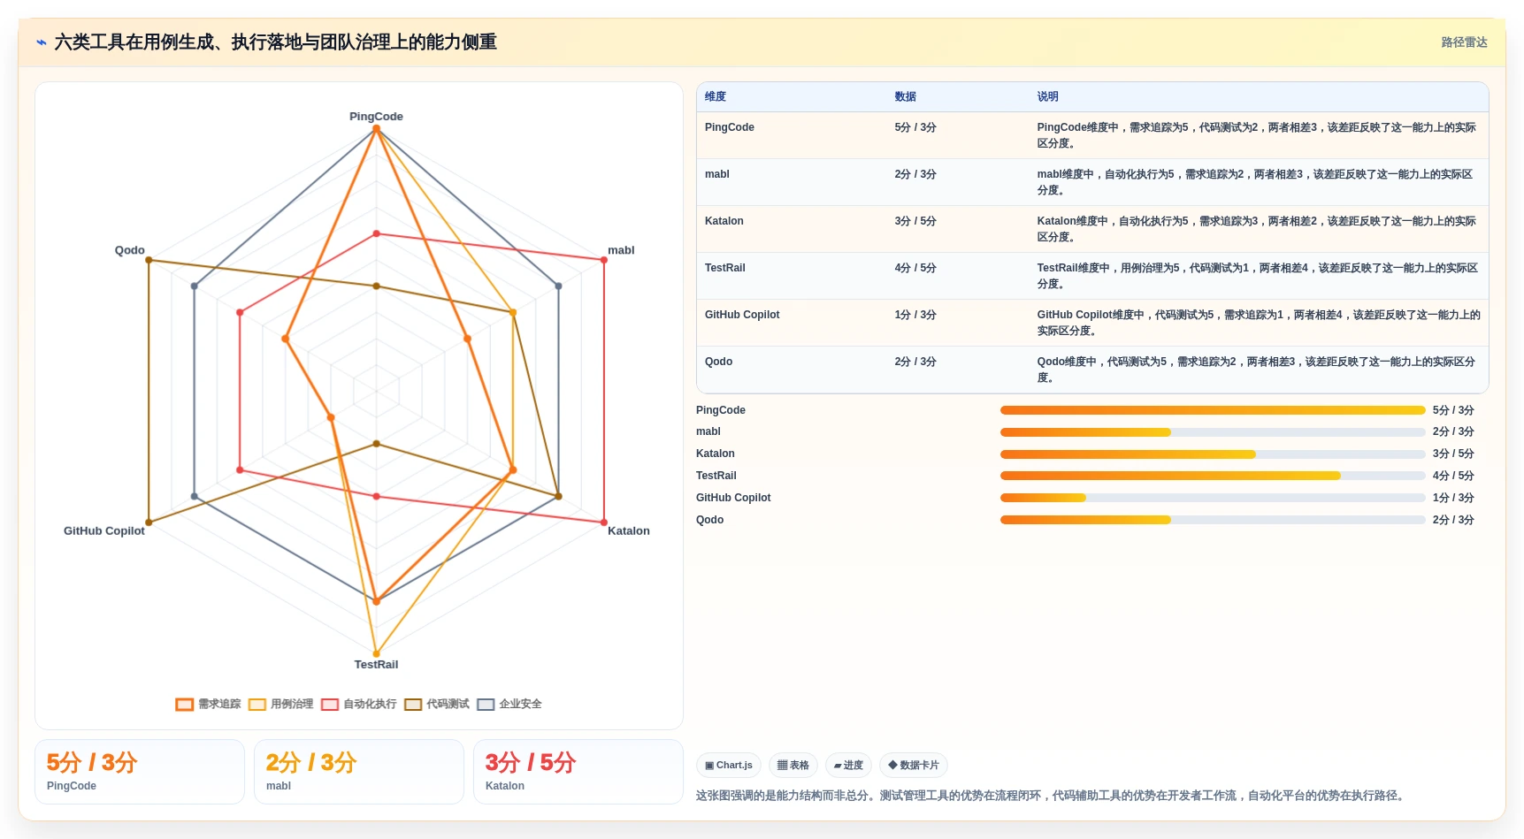Click the Katalon progress bar
Viewport: 1524px width, 839px height.
pyautogui.click(x=1213, y=454)
